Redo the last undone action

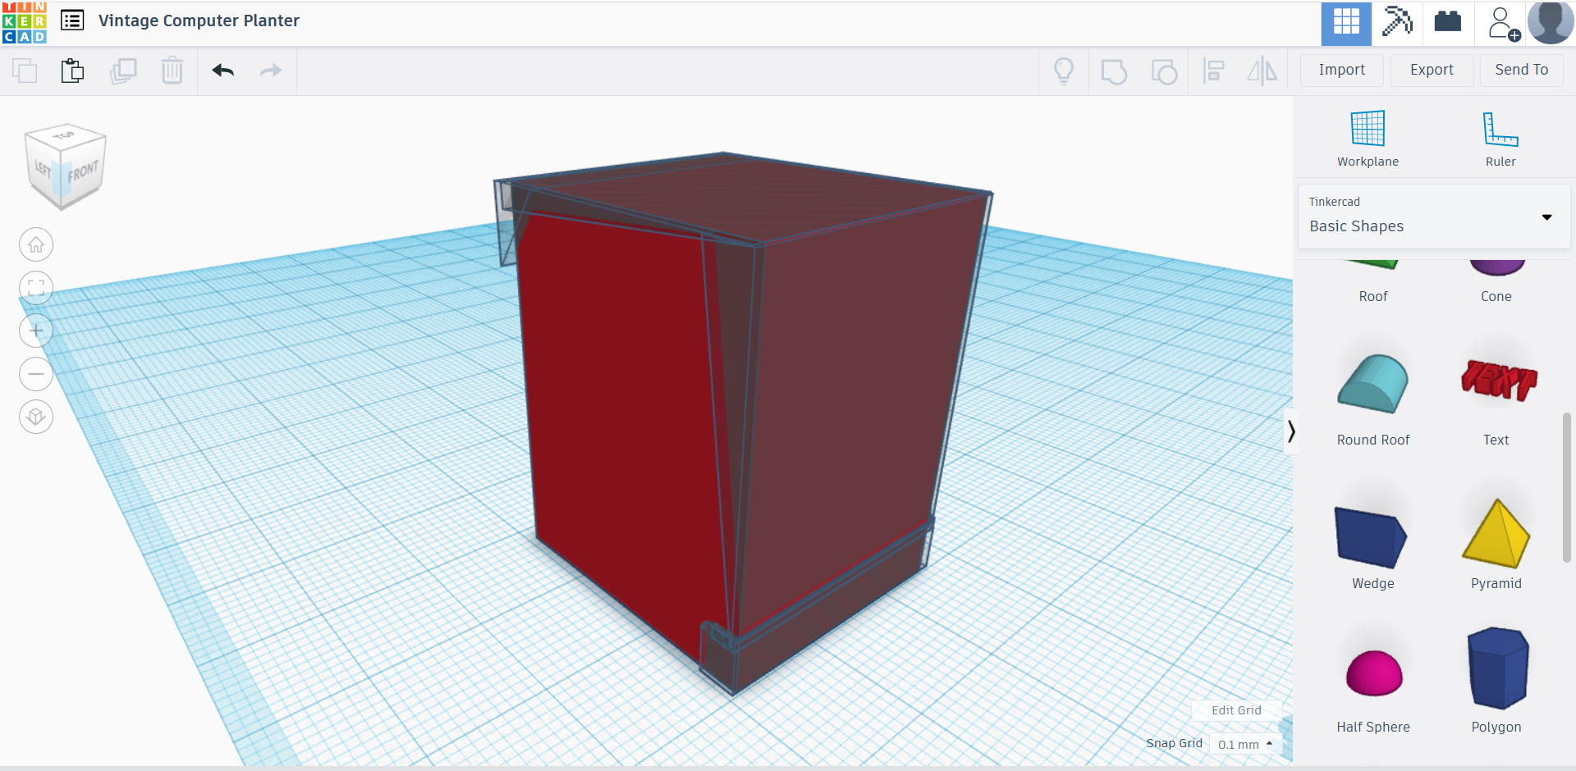pos(271,71)
